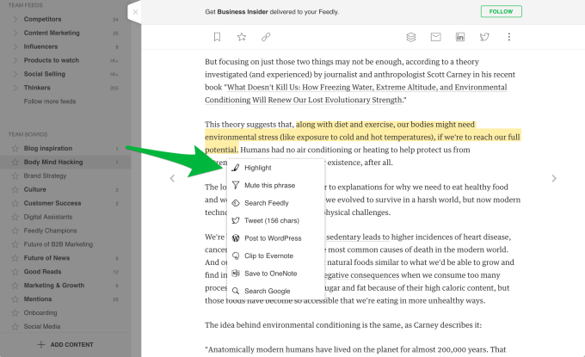This screenshot has height=357, width=585.
Task: Choose Highlight from the context menu
Action: click(275, 168)
